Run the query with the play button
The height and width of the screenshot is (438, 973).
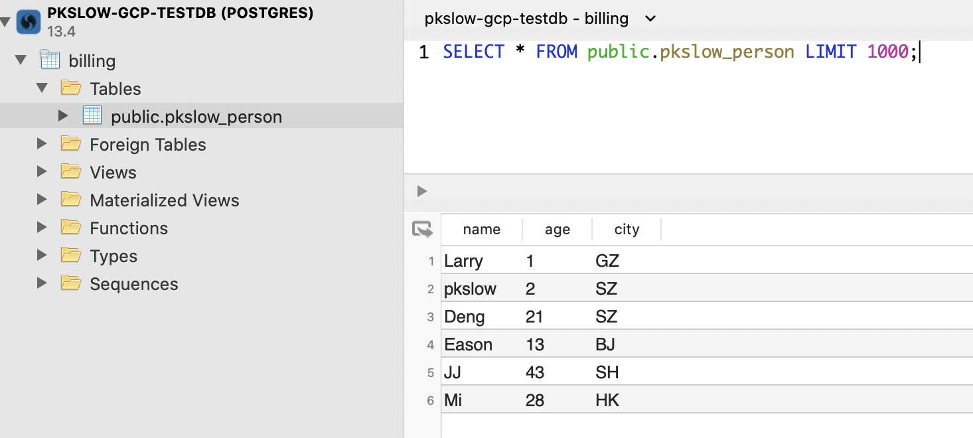(x=422, y=191)
